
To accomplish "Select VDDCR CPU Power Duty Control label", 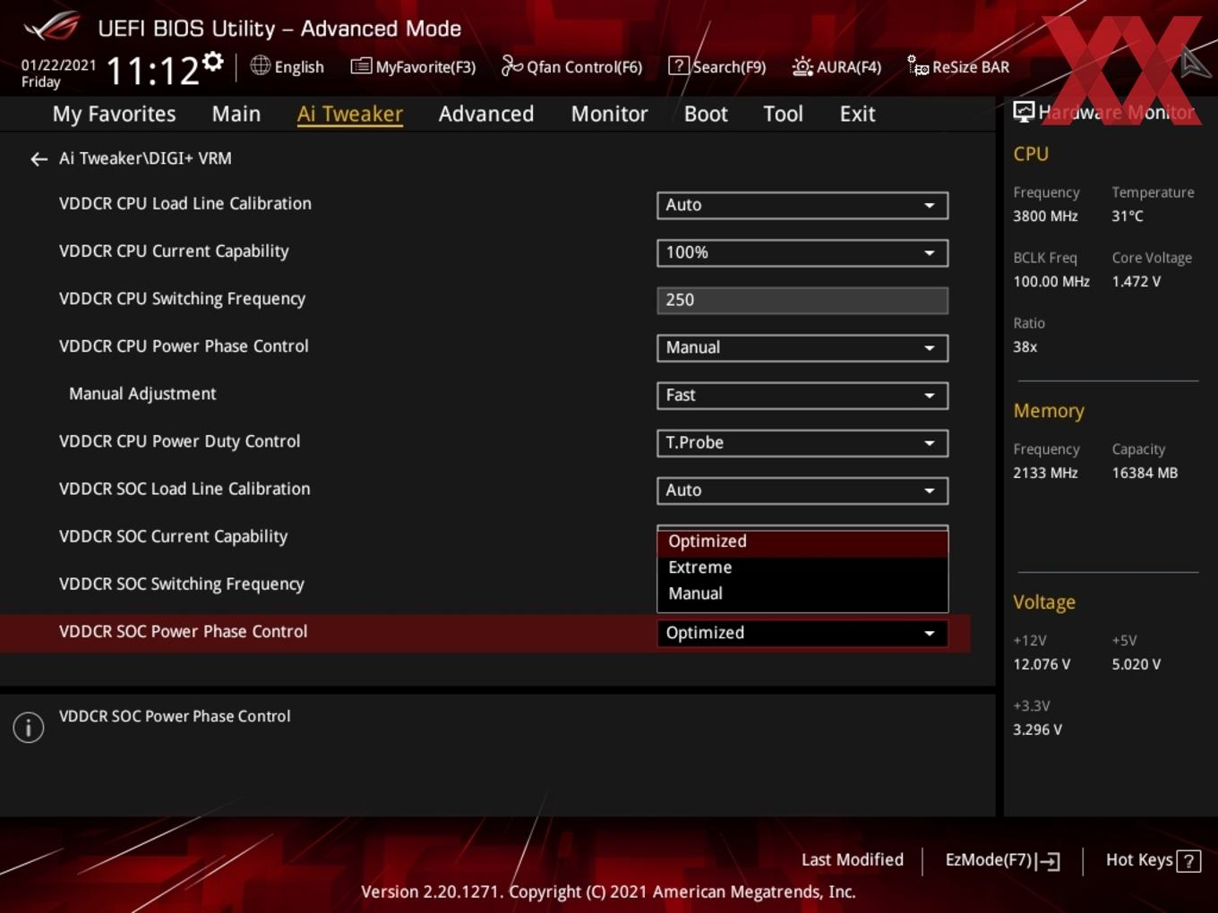I will pyautogui.click(x=179, y=441).
